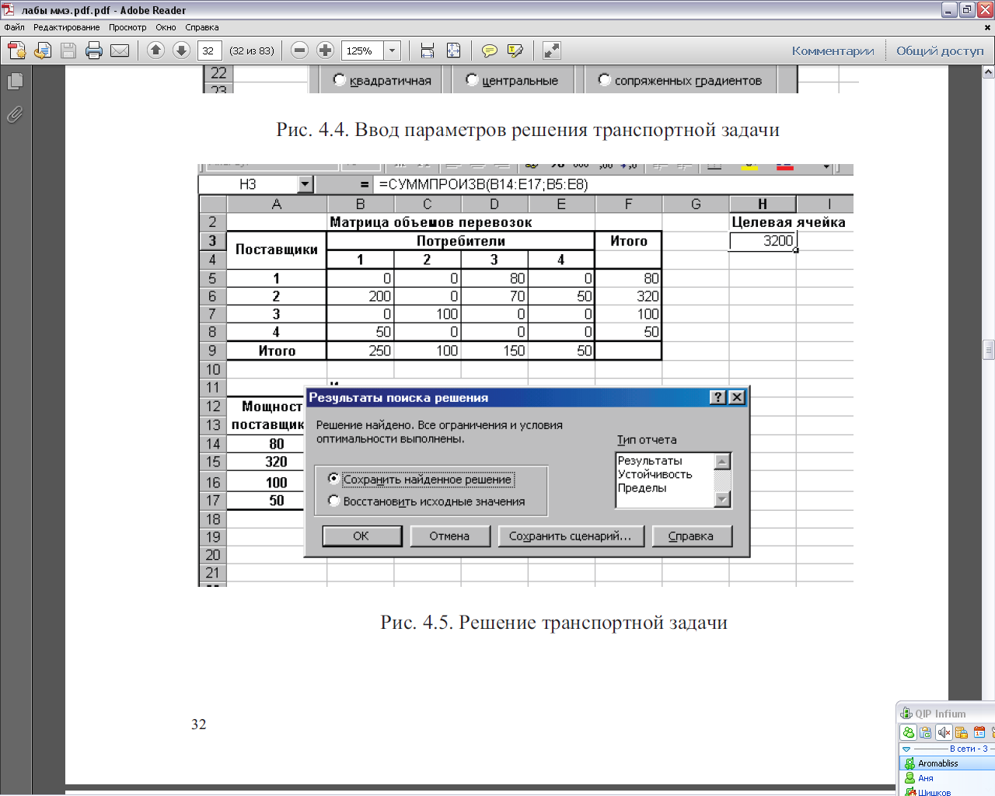
Task: Click the fit width scrolling icon
Action: (427, 51)
